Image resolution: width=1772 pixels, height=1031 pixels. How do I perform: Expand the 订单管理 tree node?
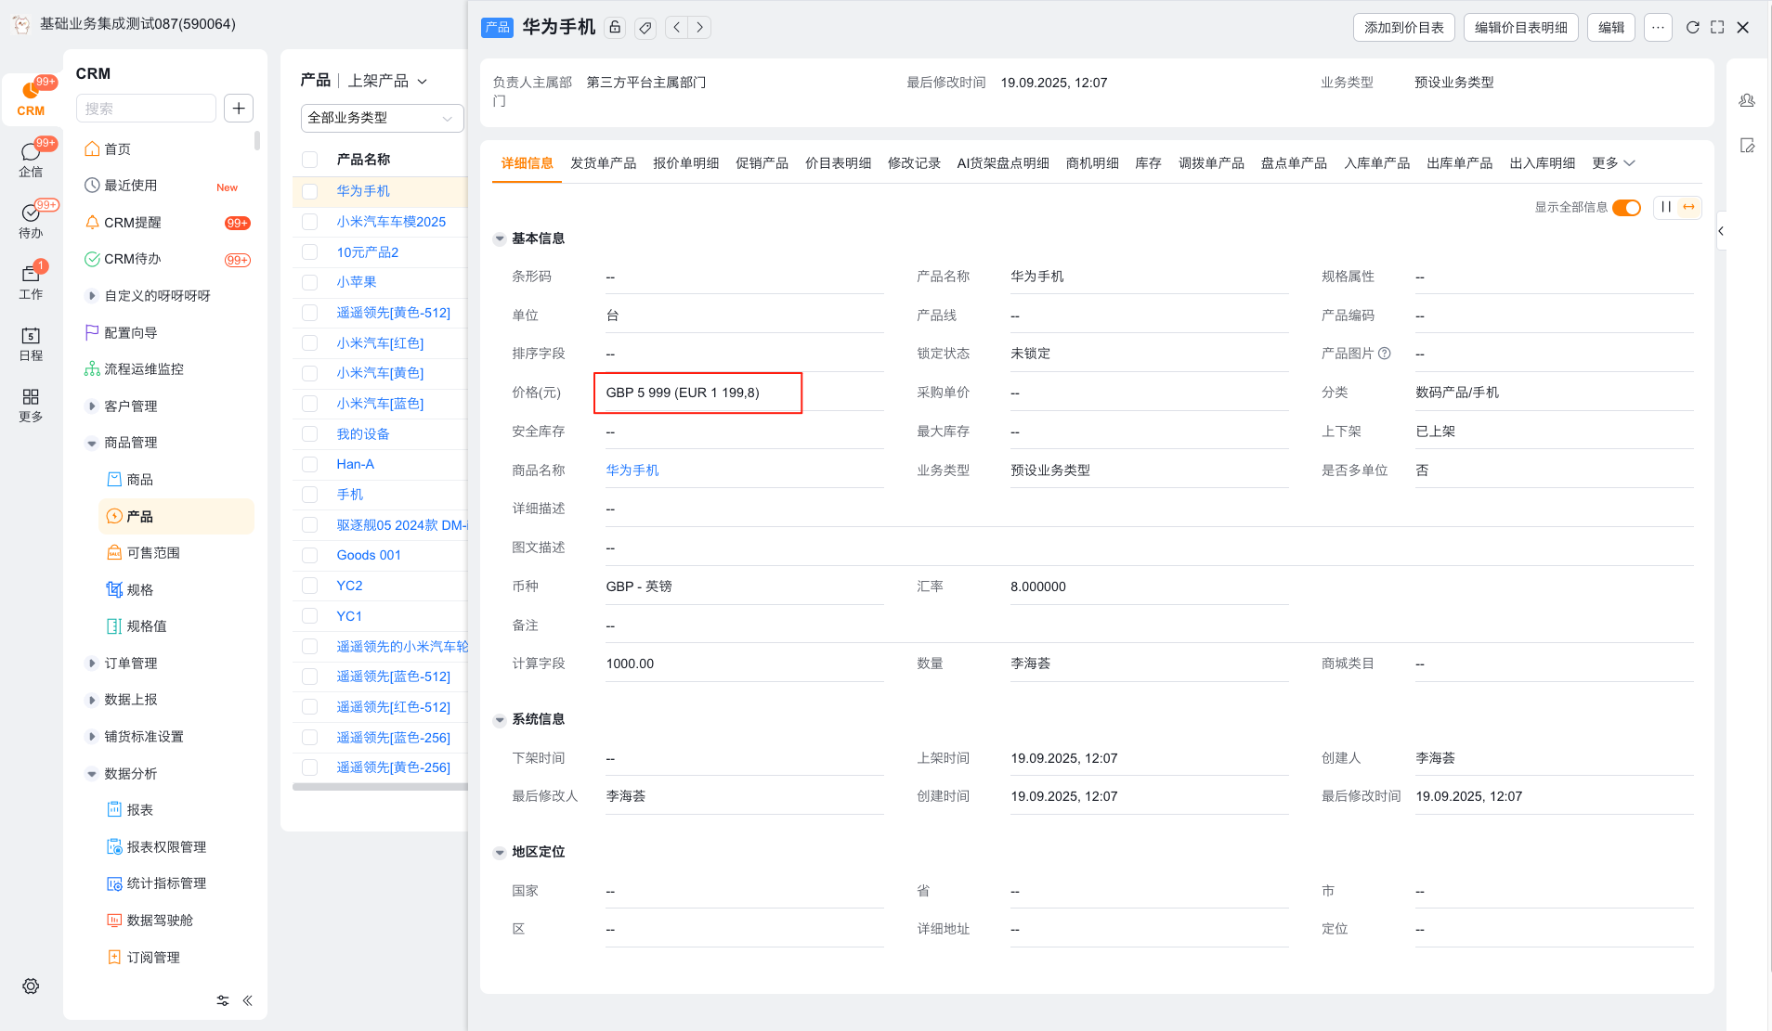[92, 664]
